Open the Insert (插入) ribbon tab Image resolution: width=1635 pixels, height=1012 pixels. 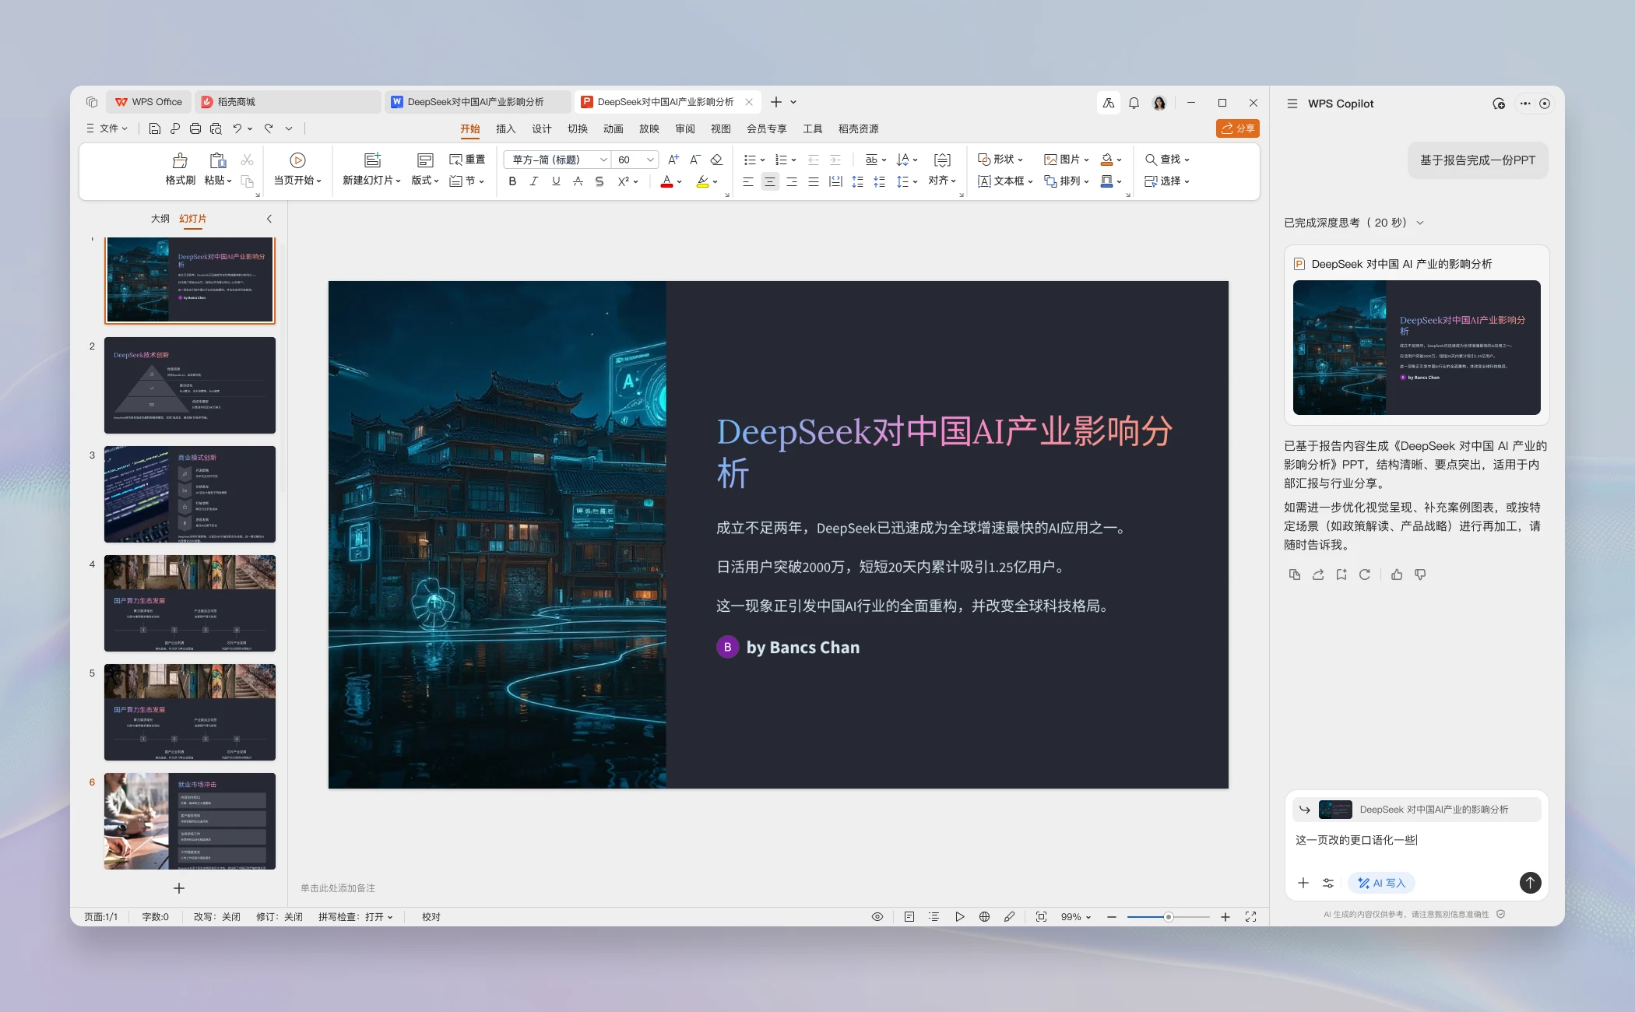click(x=506, y=128)
